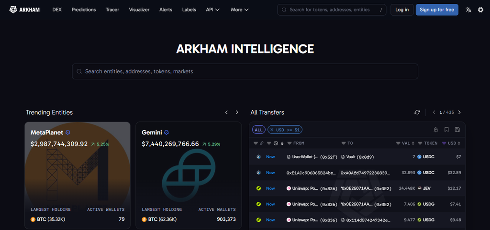This screenshot has width=490, height=230.
Task: Open the MetaPlanet entity title link
Action: pos(47,132)
